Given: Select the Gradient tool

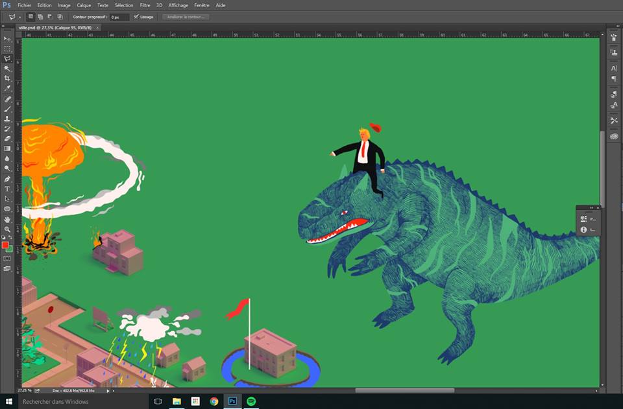Looking at the screenshot, I should point(7,149).
